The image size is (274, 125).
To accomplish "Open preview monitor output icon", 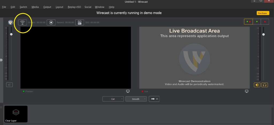I will click(x=128, y=91).
